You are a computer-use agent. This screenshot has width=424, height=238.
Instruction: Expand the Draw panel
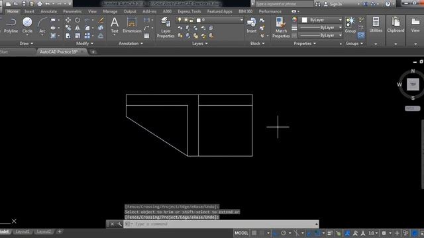click(26, 44)
